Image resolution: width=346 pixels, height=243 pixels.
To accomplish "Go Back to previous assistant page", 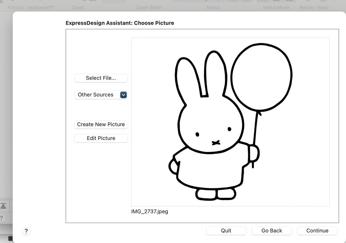I will [x=272, y=231].
